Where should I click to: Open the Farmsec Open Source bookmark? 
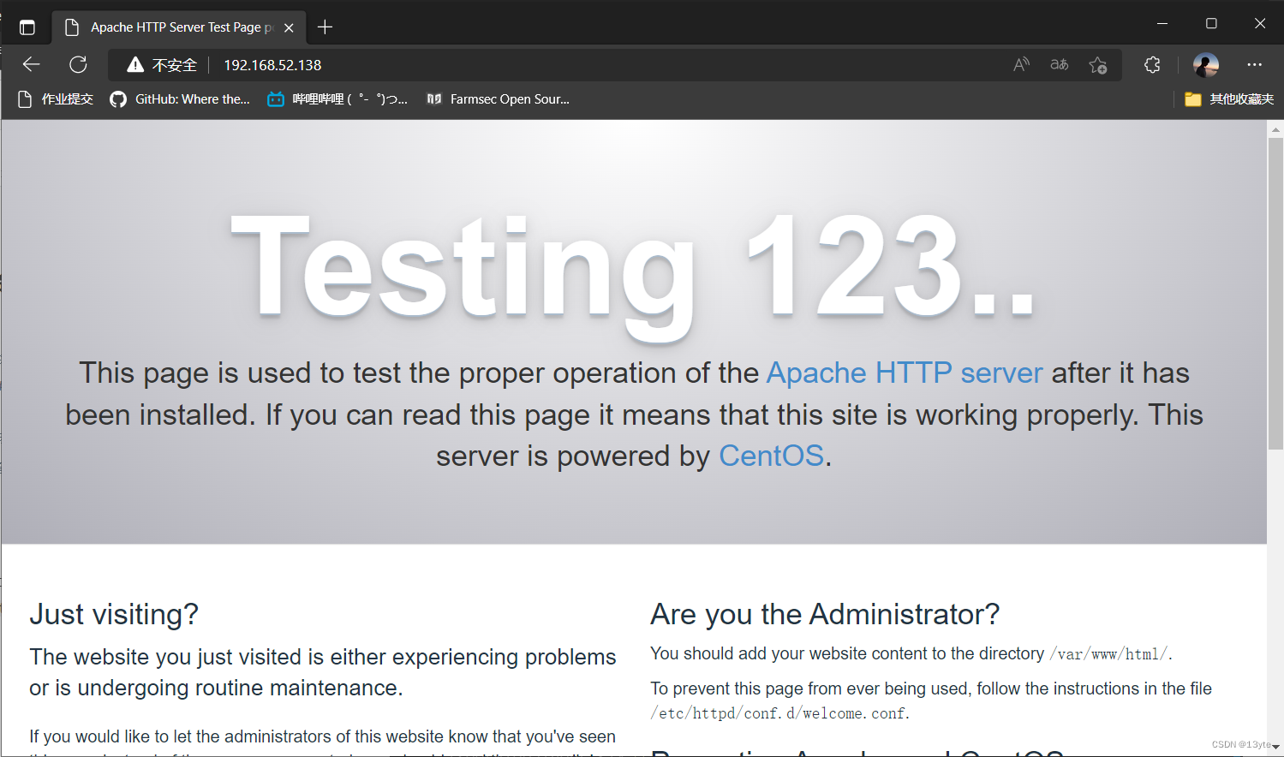[x=498, y=99]
